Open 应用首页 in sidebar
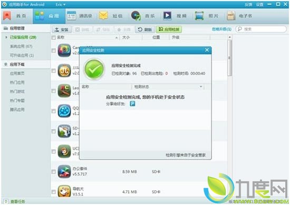 coord(17,73)
